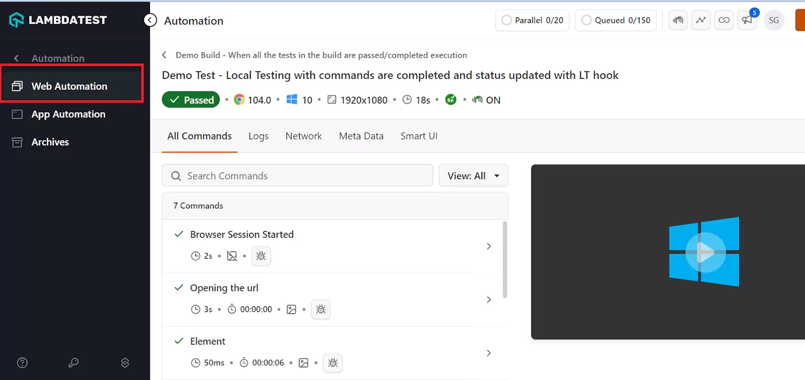
Task: Click the 3s duration for Opening the url
Action: [x=208, y=309]
